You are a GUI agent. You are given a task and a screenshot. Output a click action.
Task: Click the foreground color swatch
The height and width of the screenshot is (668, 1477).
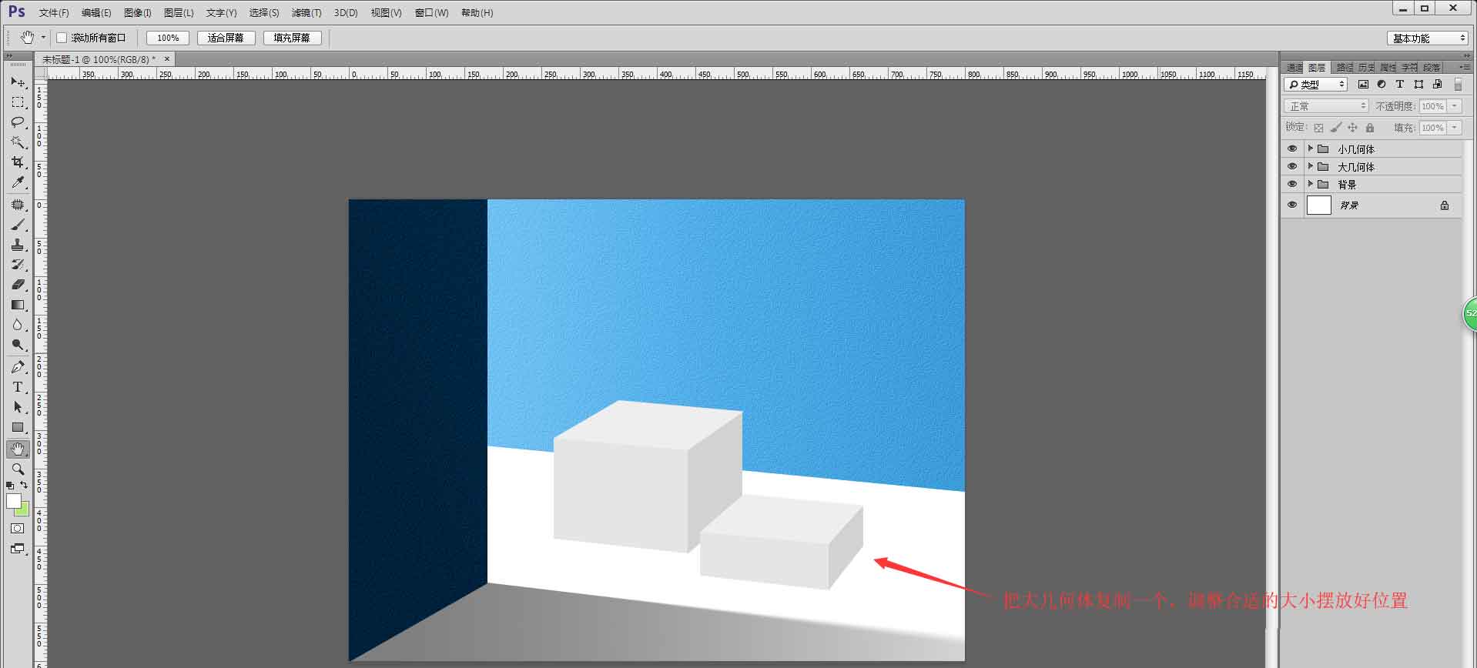13,501
